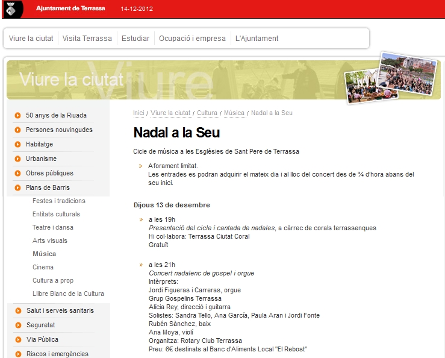Click the arrow icon beside 50 anys de la Riuada
This screenshot has height=358, width=445.
(18, 115)
